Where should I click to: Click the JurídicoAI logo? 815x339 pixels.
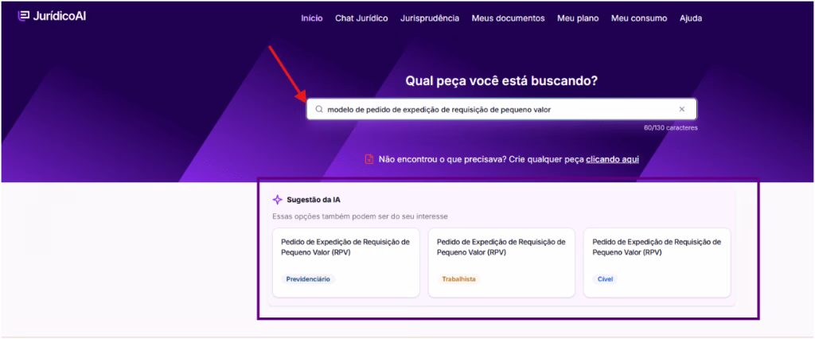point(52,17)
